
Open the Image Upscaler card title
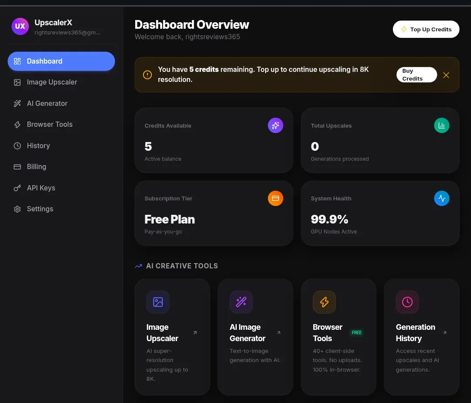[162, 333]
